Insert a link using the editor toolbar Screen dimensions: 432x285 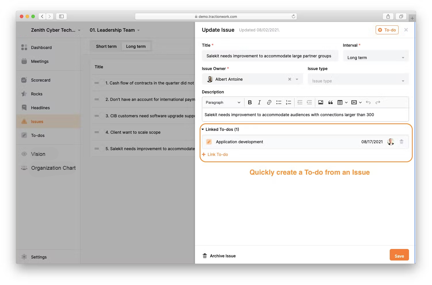[269, 102]
